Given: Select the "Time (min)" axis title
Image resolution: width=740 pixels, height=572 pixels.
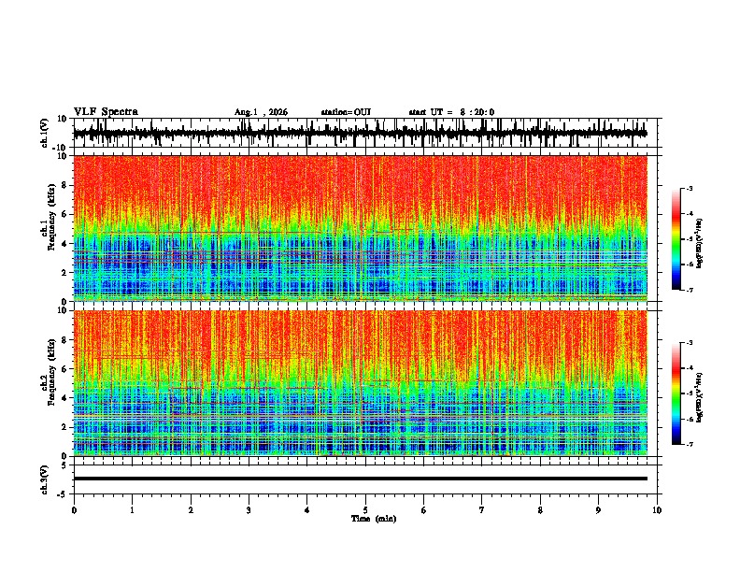Looking at the screenshot, I should (374, 519).
